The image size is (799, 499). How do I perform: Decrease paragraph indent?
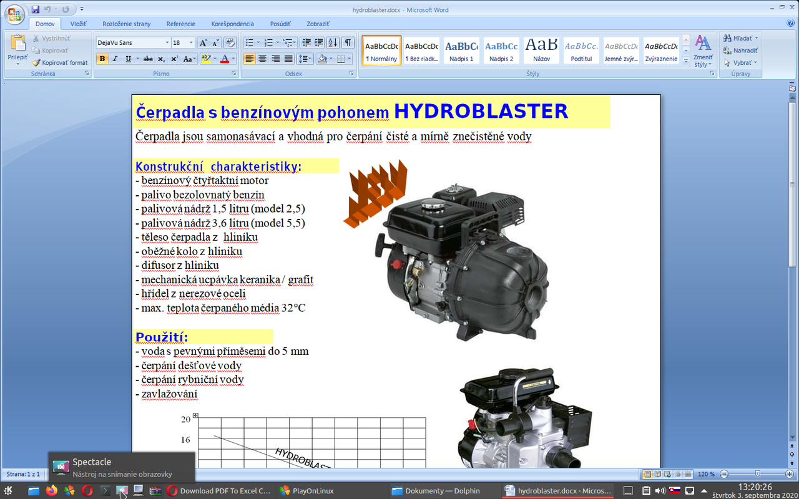[x=306, y=43]
